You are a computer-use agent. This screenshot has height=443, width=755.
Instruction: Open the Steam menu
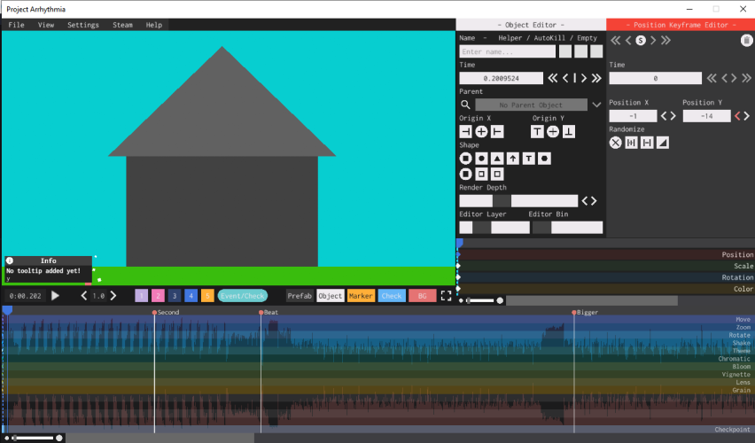click(x=122, y=25)
